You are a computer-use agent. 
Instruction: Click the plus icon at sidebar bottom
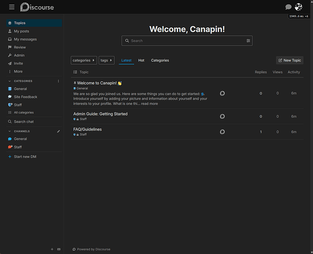[x=52, y=249]
